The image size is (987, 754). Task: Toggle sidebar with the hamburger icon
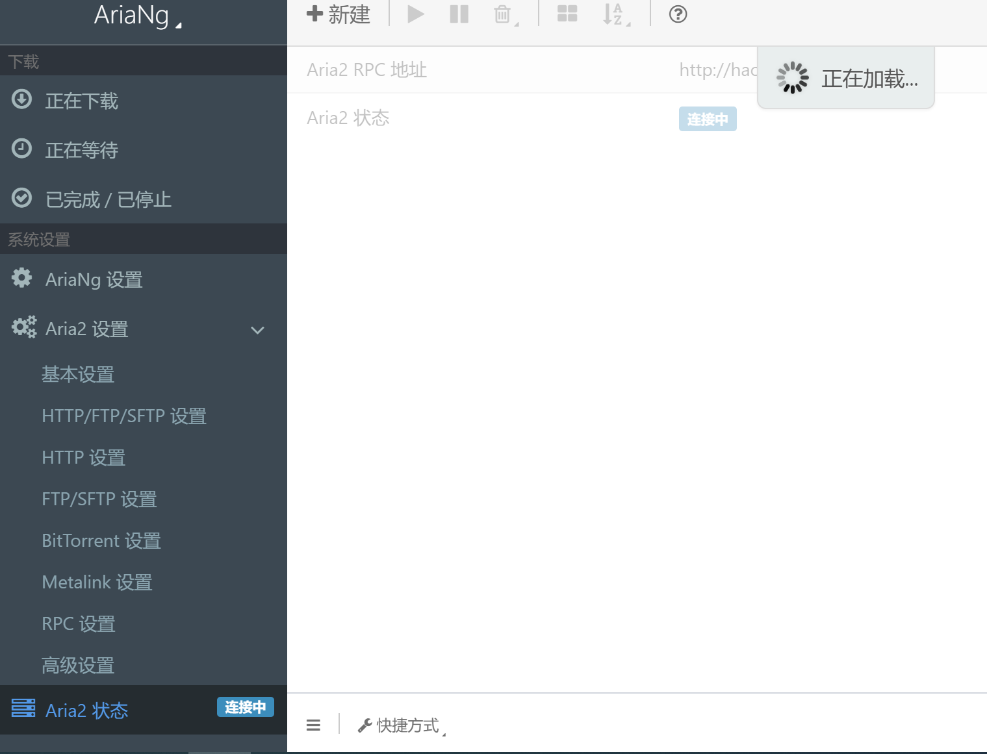point(313,725)
